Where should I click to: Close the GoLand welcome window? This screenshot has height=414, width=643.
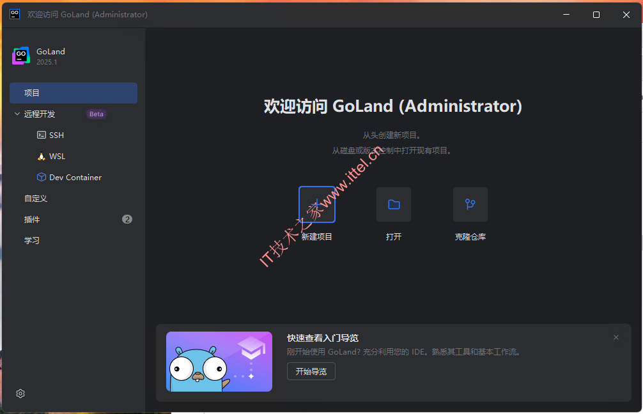(626, 14)
